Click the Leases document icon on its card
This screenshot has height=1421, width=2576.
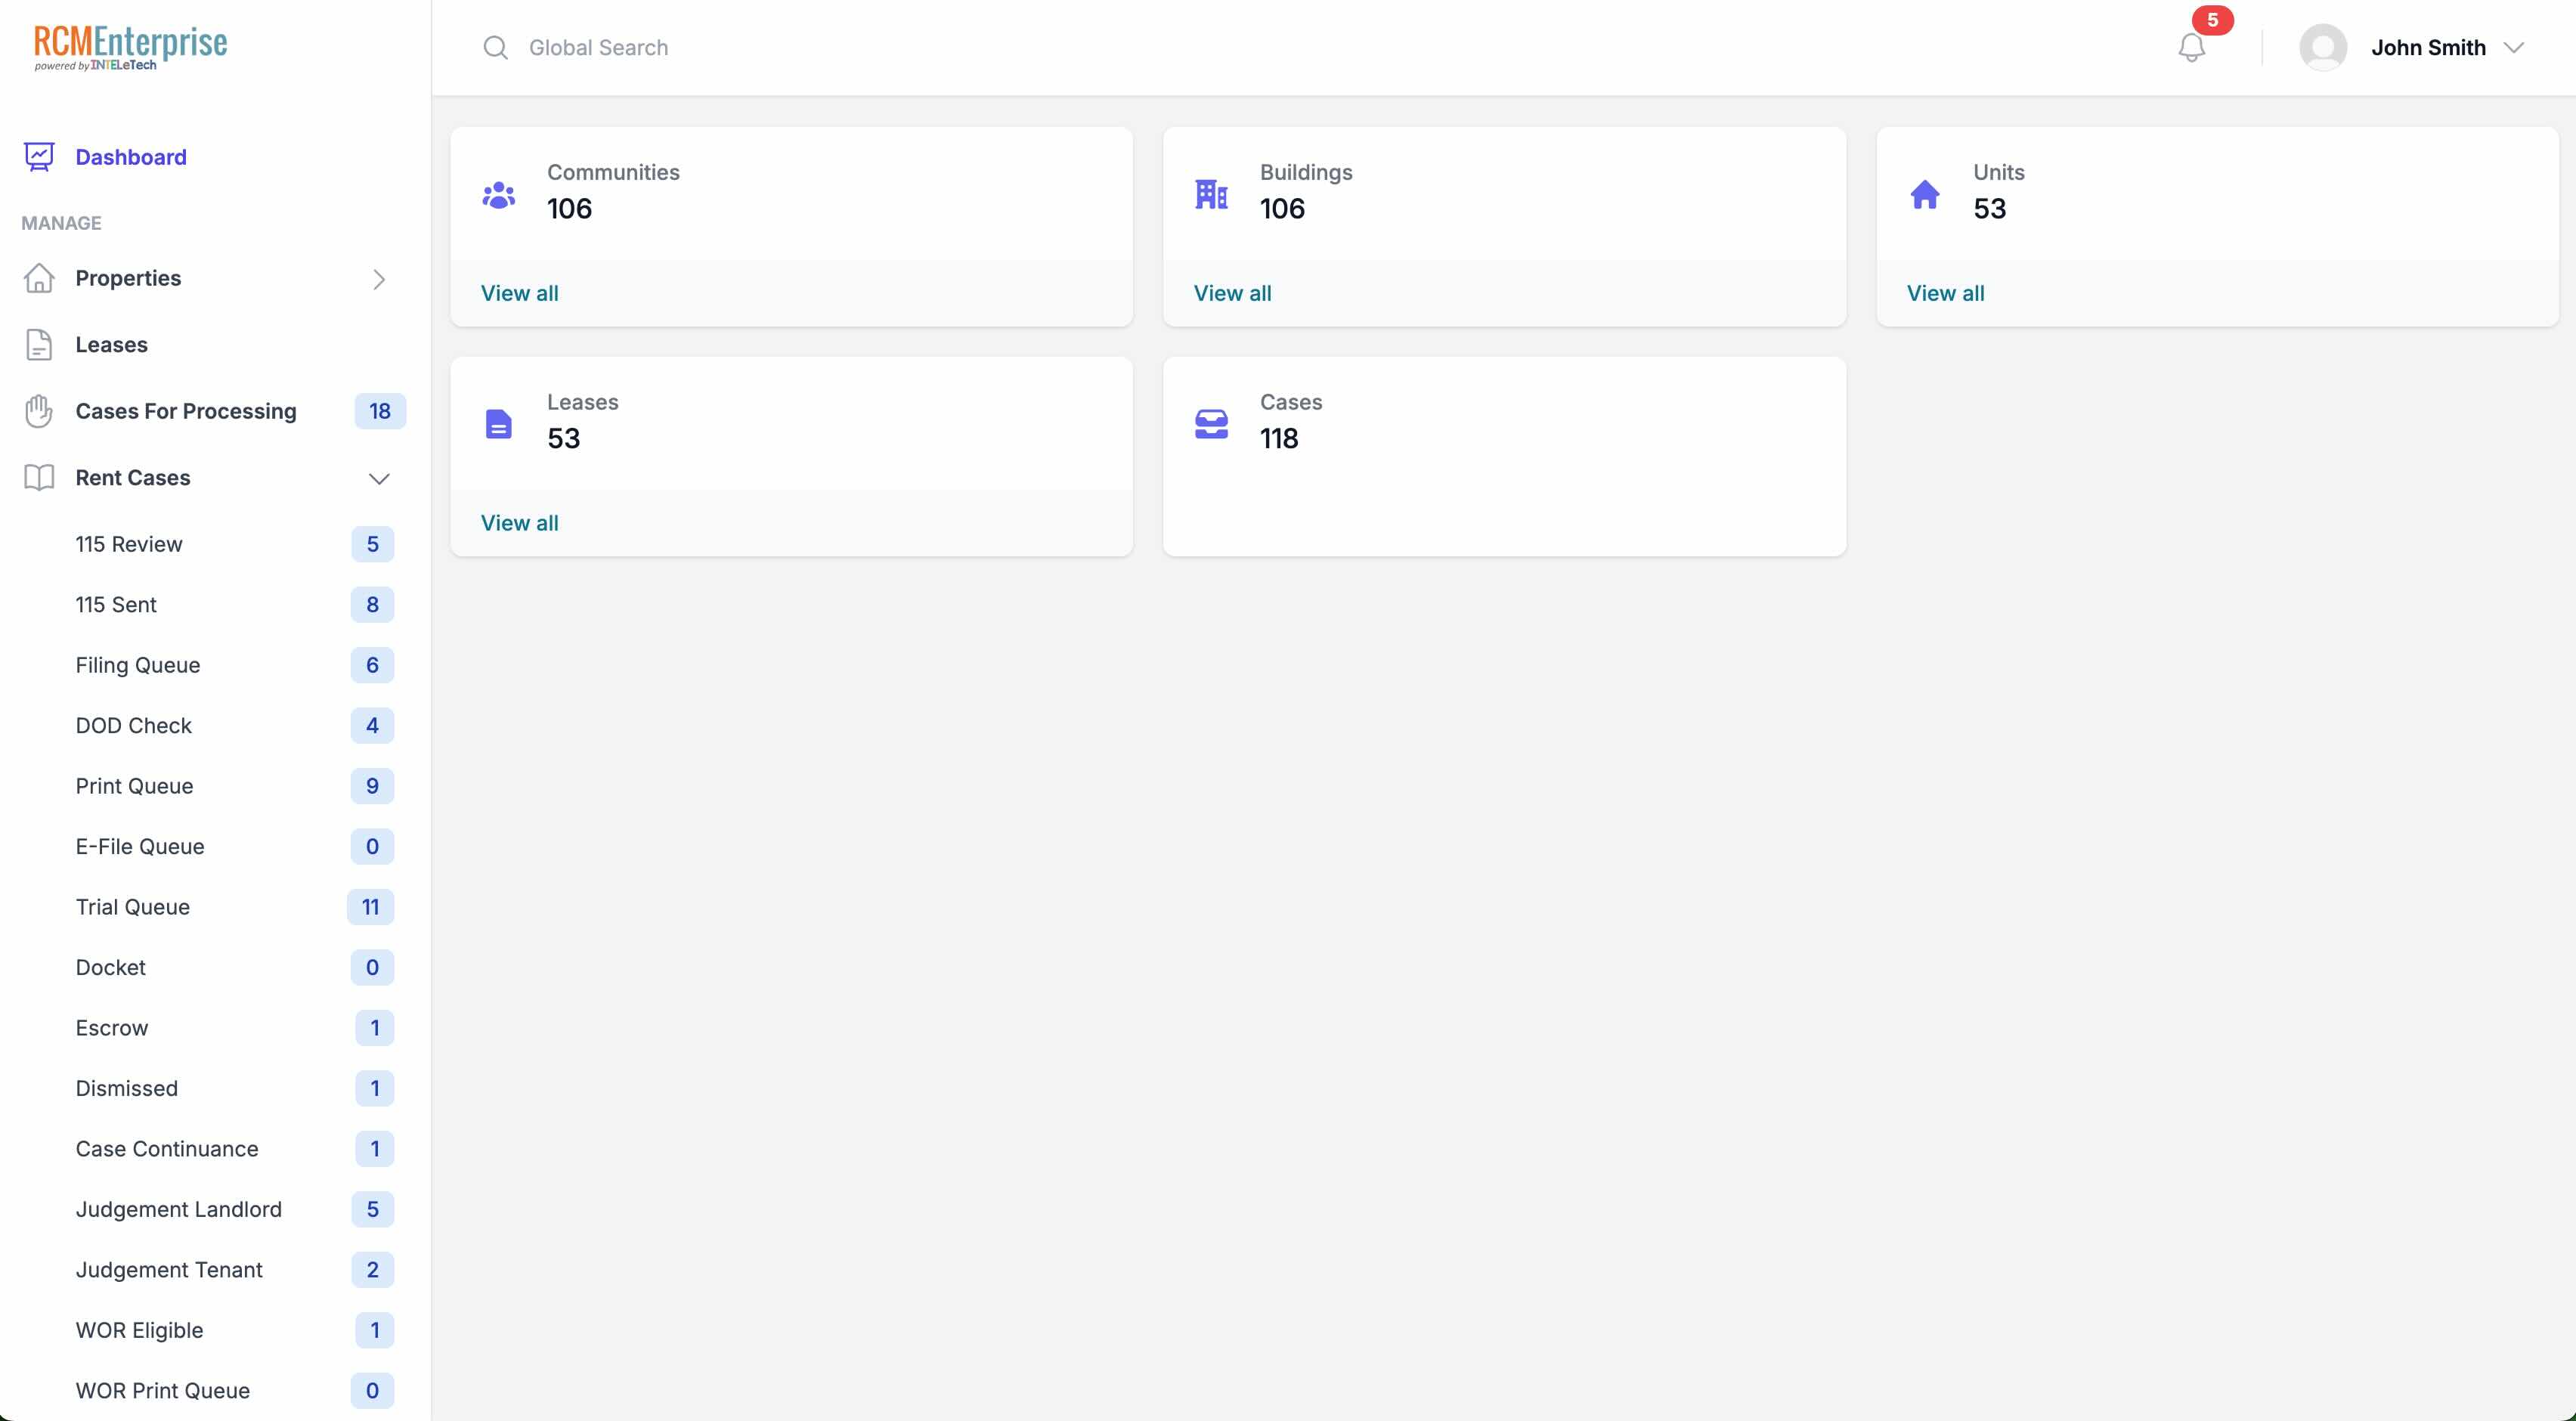click(x=498, y=424)
